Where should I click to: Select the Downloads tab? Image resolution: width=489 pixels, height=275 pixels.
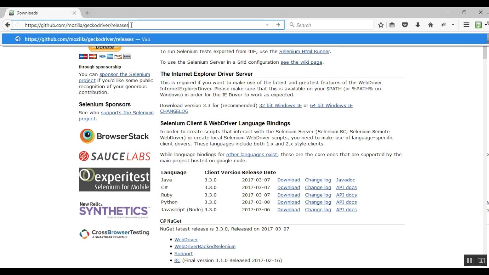pyautogui.click(x=42, y=13)
